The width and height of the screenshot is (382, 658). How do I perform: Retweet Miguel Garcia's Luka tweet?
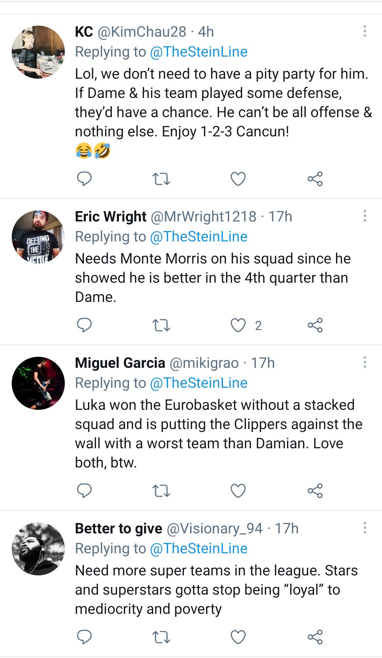click(x=161, y=491)
